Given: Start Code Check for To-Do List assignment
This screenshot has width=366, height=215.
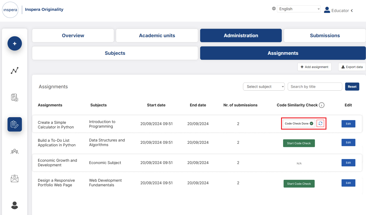Looking at the screenshot, I should 299,143.
